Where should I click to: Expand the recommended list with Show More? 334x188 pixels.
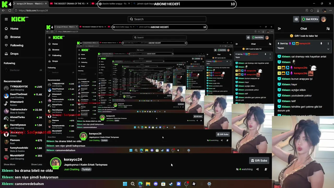9,164
